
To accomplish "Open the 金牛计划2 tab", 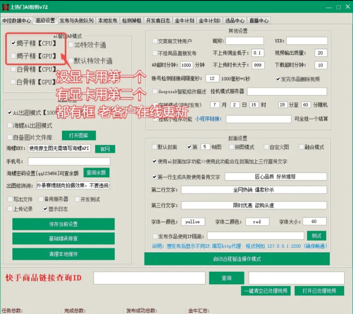I will [210, 21].
